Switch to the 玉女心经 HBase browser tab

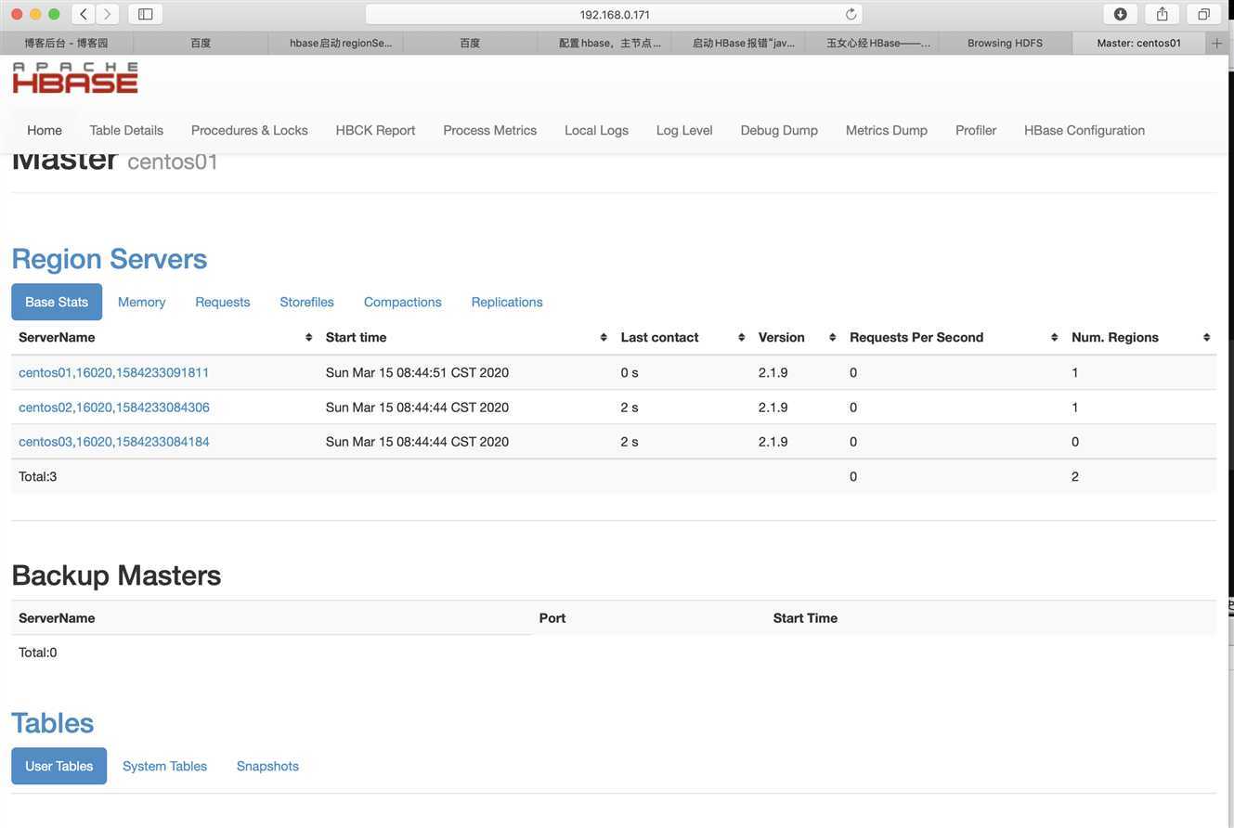click(872, 43)
